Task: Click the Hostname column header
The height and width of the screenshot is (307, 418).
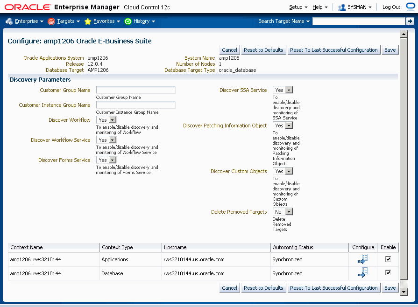Action: [x=216, y=247]
